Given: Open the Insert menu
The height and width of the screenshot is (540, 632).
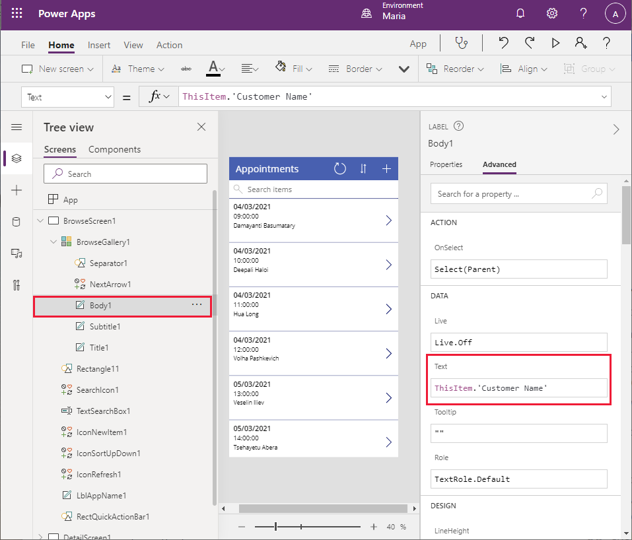Looking at the screenshot, I should click(x=99, y=45).
